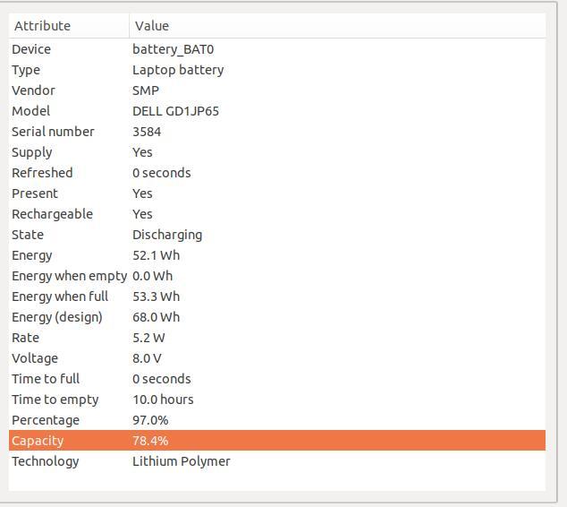Click the 5.2 W value
567x507 pixels.
(148, 339)
